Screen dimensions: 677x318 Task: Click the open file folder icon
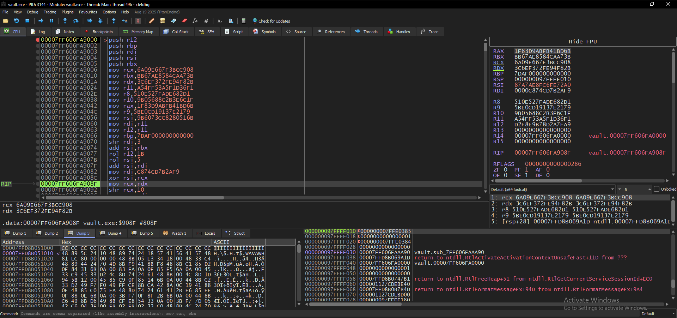point(6,21)
